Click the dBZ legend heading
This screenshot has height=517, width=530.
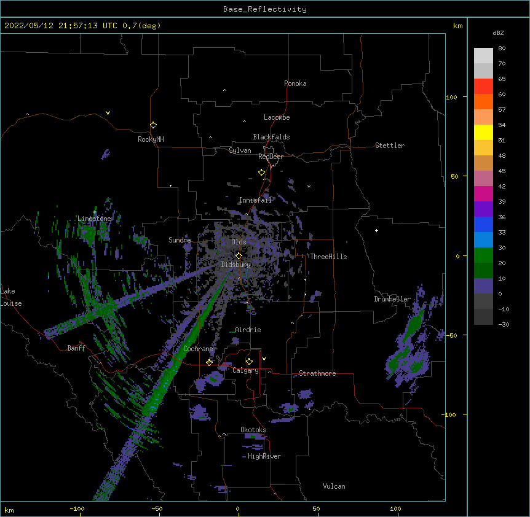(x=498, y=33)
